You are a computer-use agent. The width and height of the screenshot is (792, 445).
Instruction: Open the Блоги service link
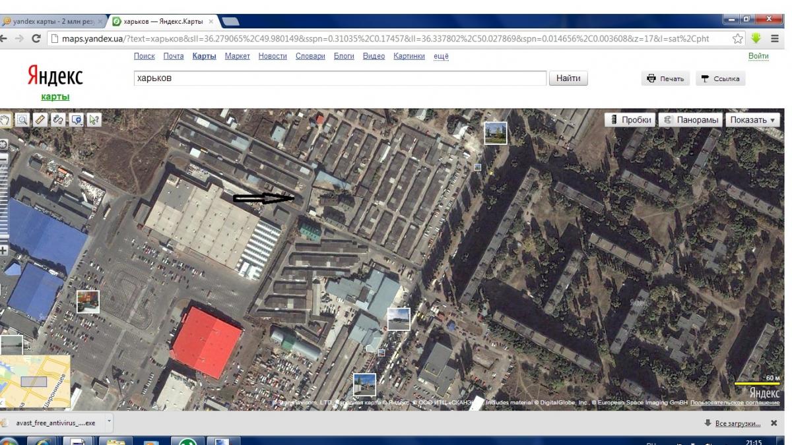click(x=344, y=56)
